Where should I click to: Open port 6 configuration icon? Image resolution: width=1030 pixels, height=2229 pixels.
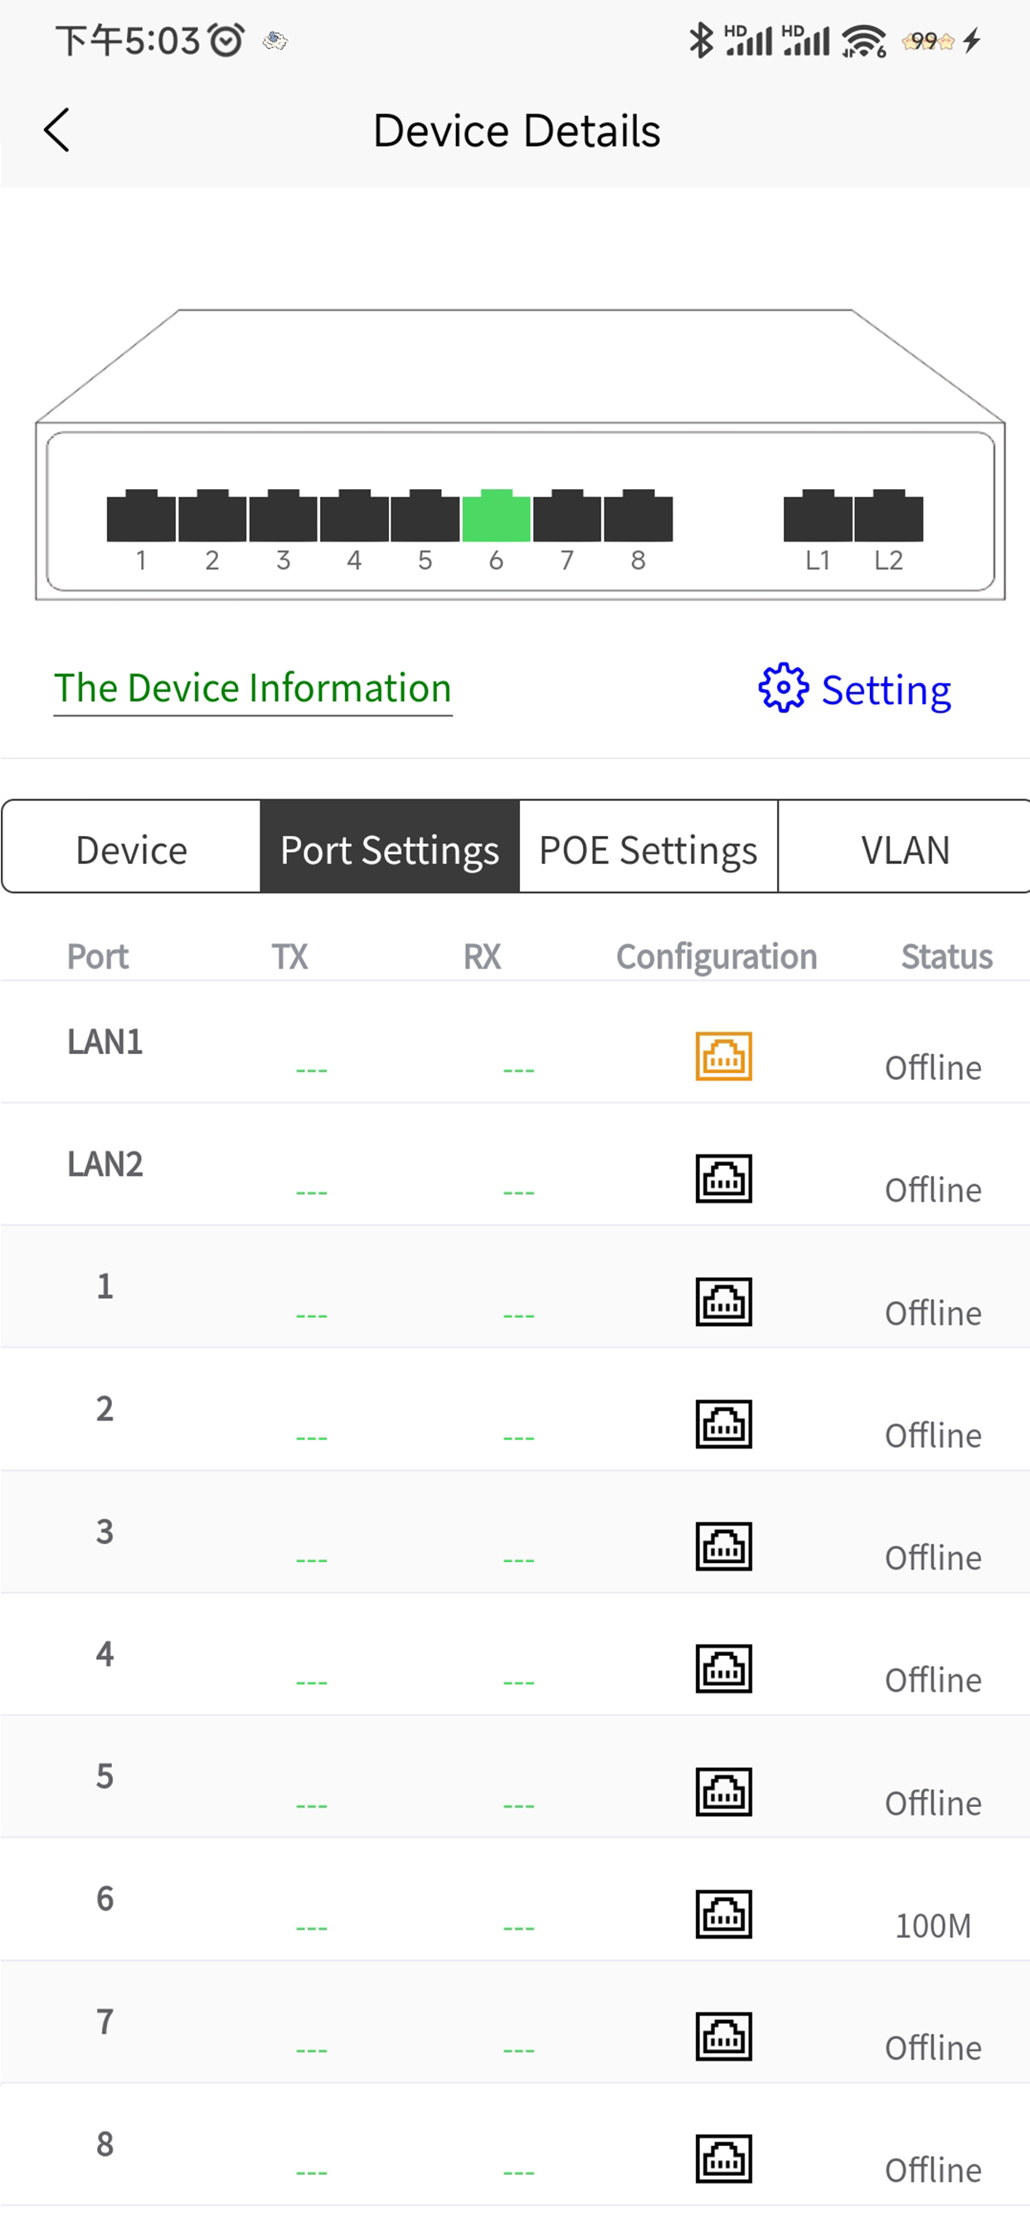coord(724,1914)
